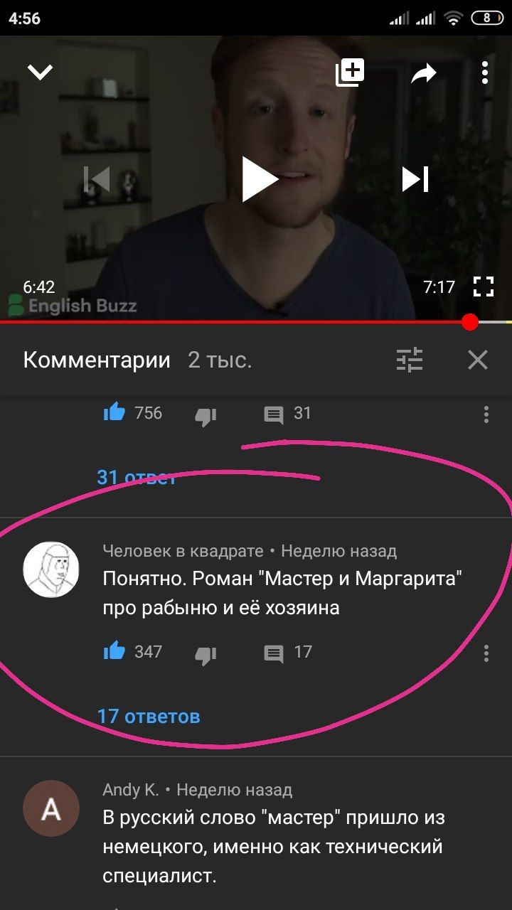Tap the share arrow icon
This screenshot has height=910, width=512.
pos(424,73)
